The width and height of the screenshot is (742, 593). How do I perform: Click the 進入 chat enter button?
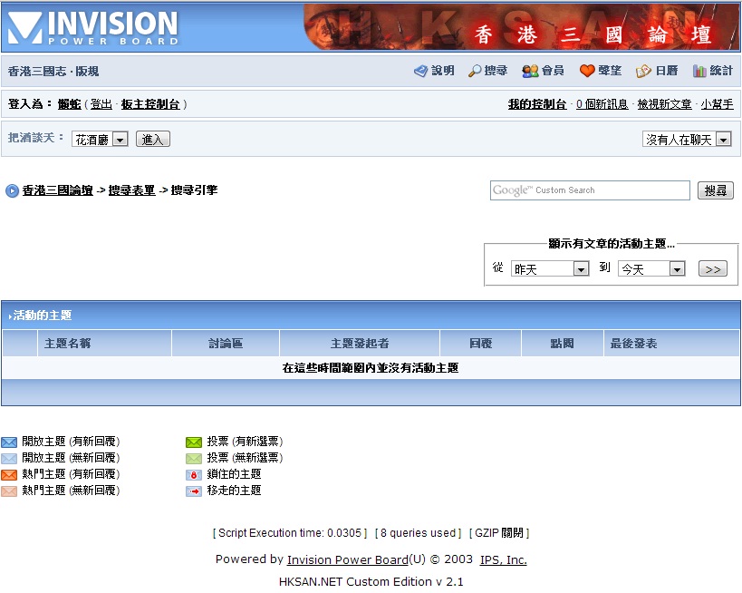coord(153,140)
